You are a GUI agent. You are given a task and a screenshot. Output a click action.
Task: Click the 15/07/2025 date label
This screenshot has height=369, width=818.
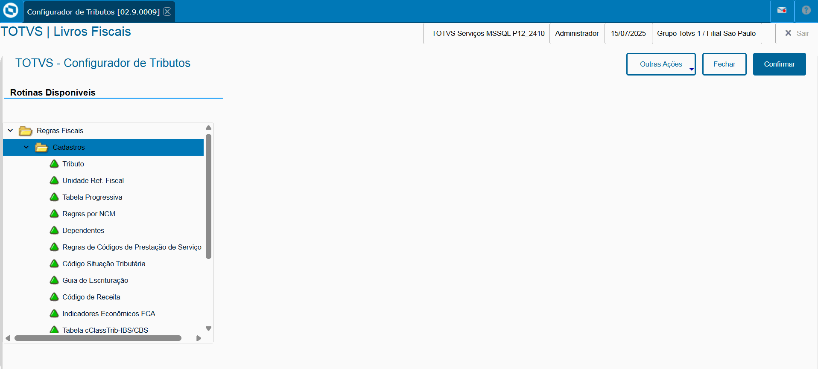point(628,33)
